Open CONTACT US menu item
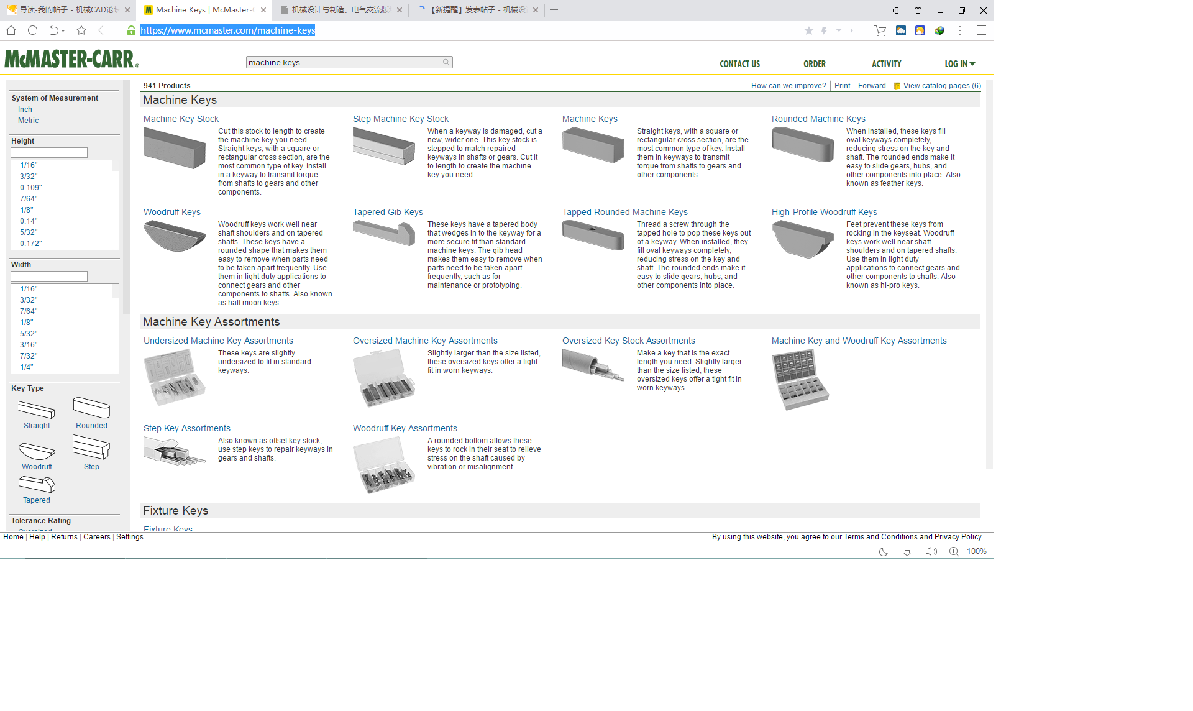Viewport: 1193px width, 711px height. point(739,64)
